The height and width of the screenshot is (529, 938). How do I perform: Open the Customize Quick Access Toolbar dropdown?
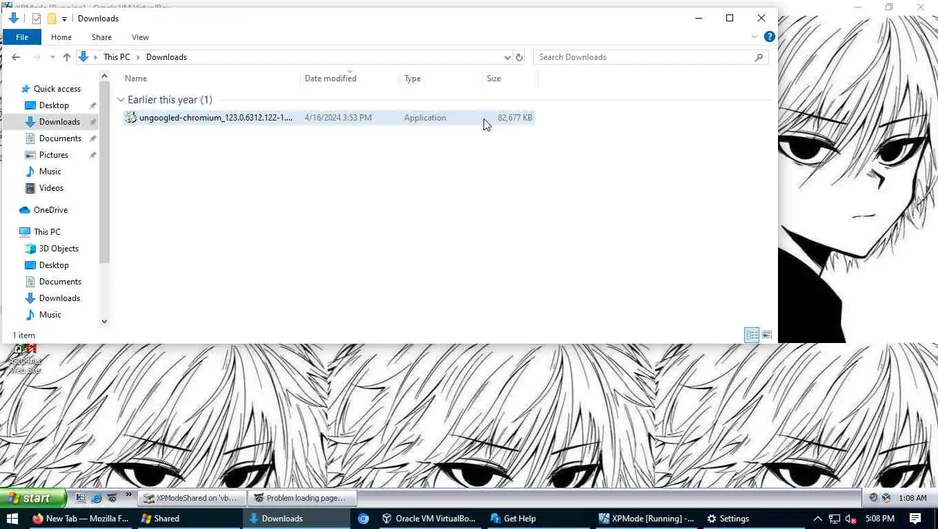click(x=64, y=19)
